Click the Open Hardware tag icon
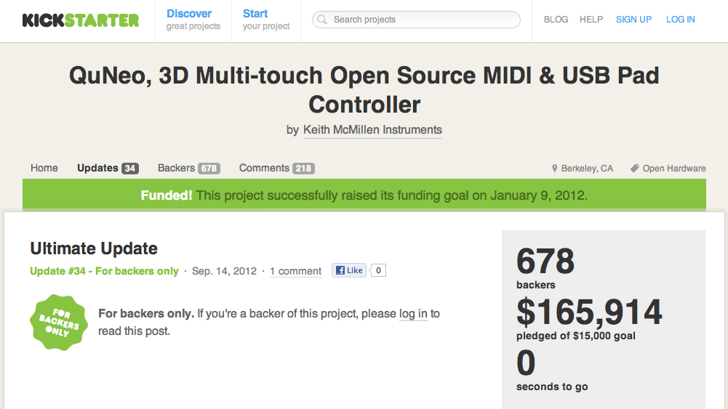This screenshot has height=409, width=728. 634,169
